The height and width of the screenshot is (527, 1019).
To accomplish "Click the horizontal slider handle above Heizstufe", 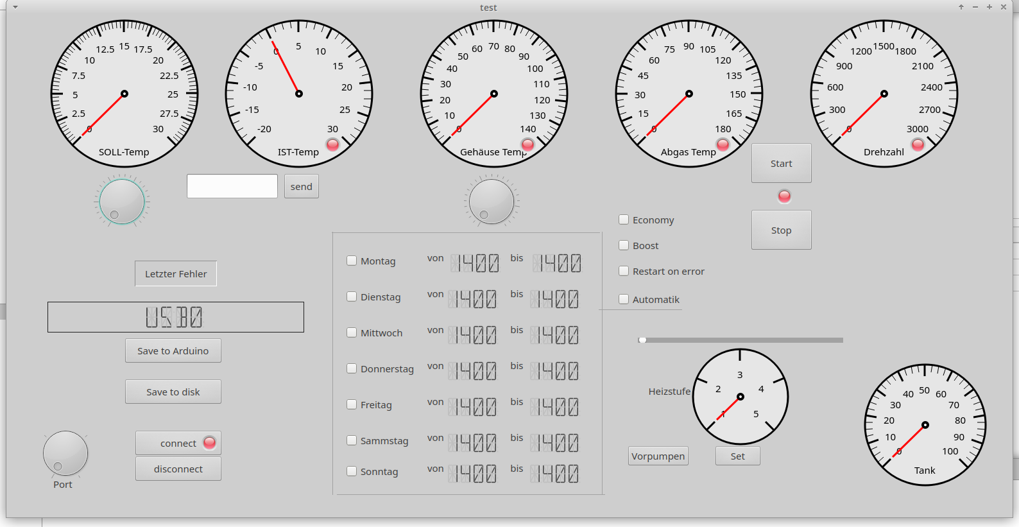I will click(x=642, y=340).
